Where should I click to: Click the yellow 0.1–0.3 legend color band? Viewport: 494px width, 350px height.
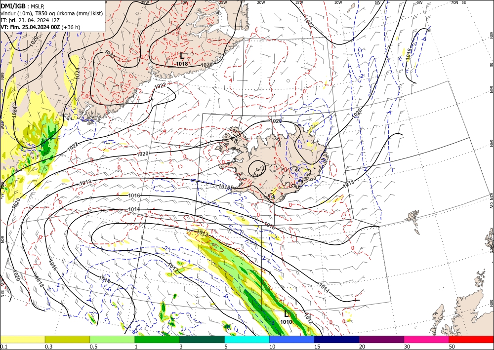tap(22, 339)
